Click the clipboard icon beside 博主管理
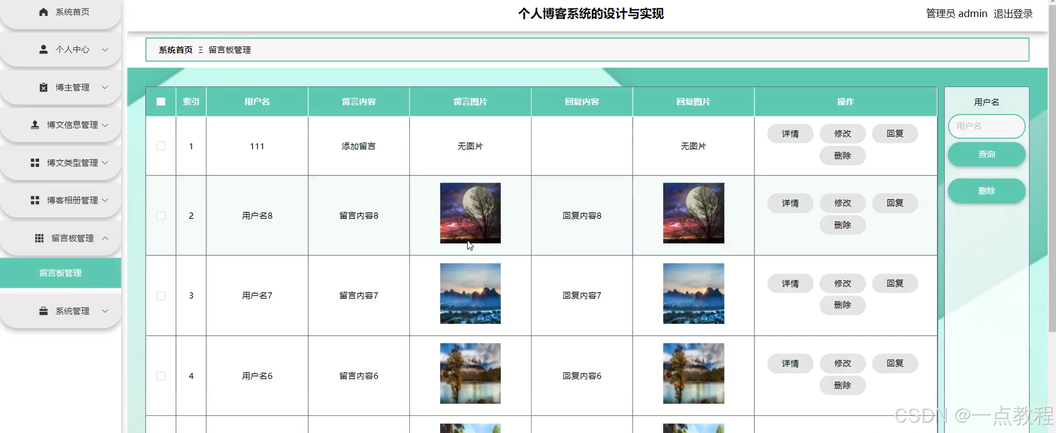This screenshot has width=1056, height=433. pyautogui.click(x=43, y=87)
